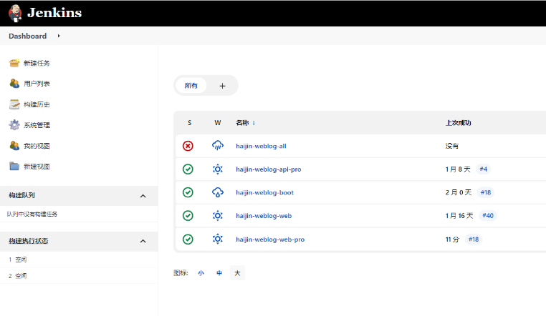Click success status icon of haijin-weblog-web
546x316 pixels.
pos(188,216)
